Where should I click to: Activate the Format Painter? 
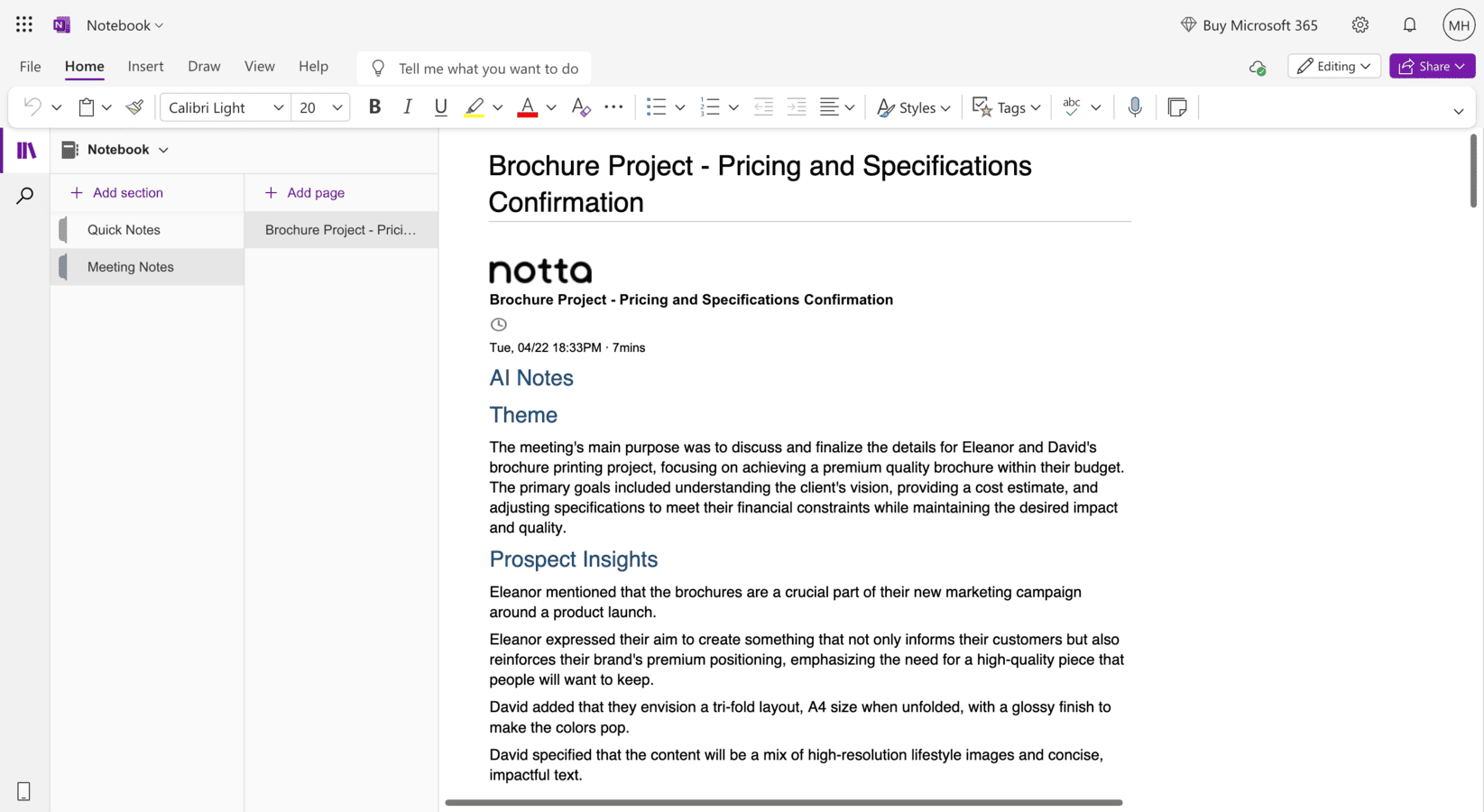[134, 107]
